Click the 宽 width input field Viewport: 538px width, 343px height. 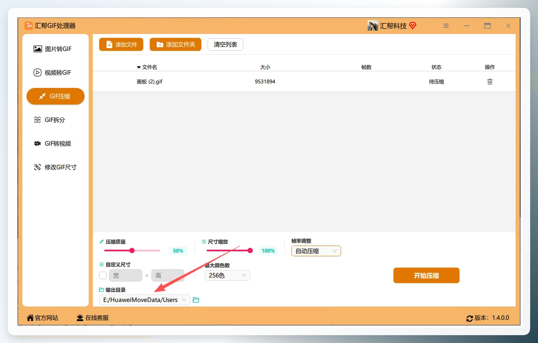[125, 275]
